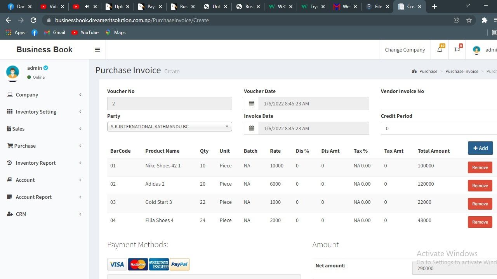Viewport: 497px width, 279px height.
Task: Remove the Nike Shoes 42 row
Action: pos(480,167)
